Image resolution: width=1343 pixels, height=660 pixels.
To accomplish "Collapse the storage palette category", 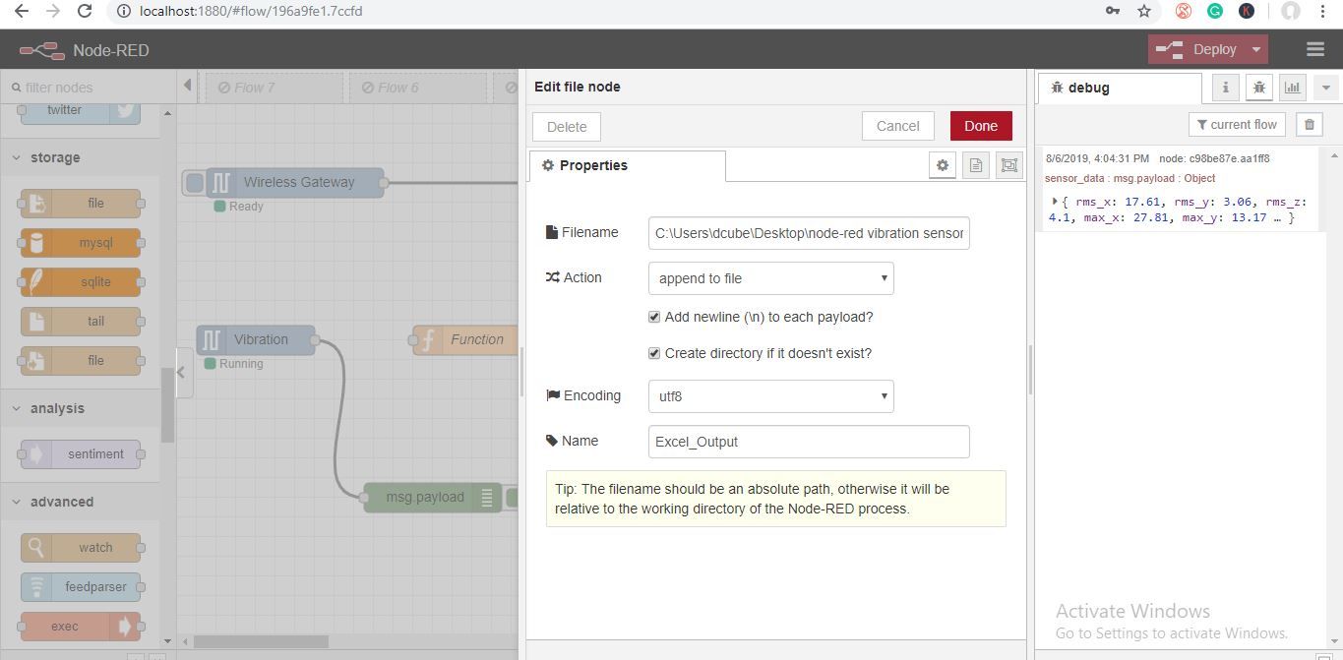I will click(x=80, y=157).
